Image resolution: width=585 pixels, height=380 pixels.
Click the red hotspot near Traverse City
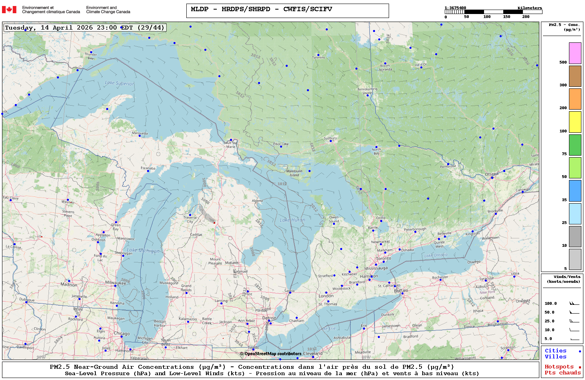[214, 223]
